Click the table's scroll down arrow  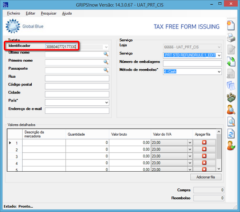tap(219, 169)
